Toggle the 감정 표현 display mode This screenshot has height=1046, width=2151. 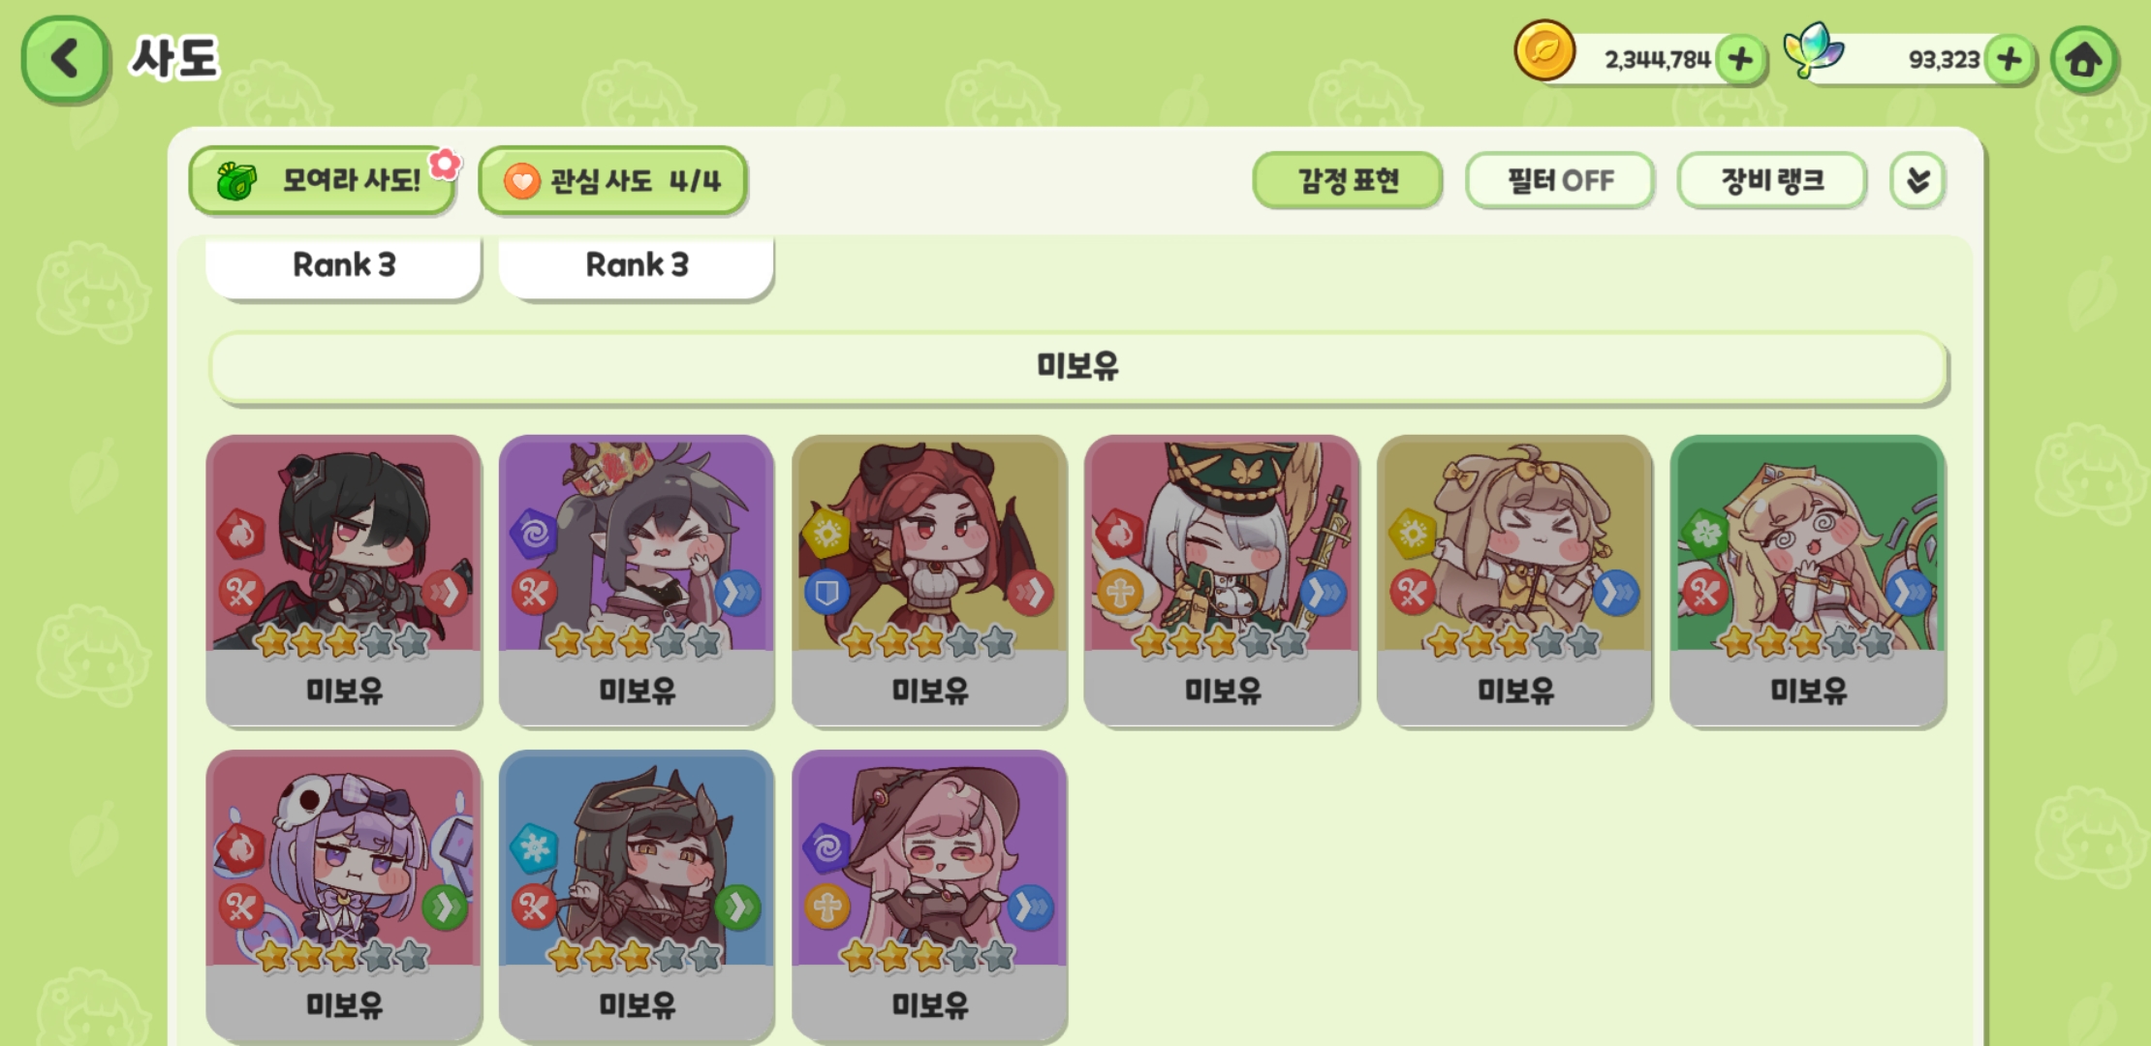tap(1348, 180)
